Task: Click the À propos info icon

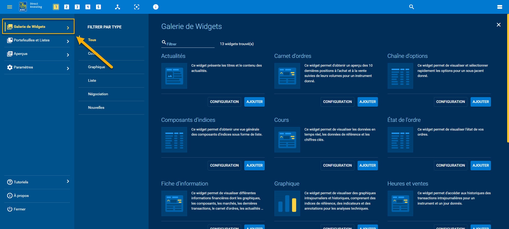Action: tap(10, 196)
